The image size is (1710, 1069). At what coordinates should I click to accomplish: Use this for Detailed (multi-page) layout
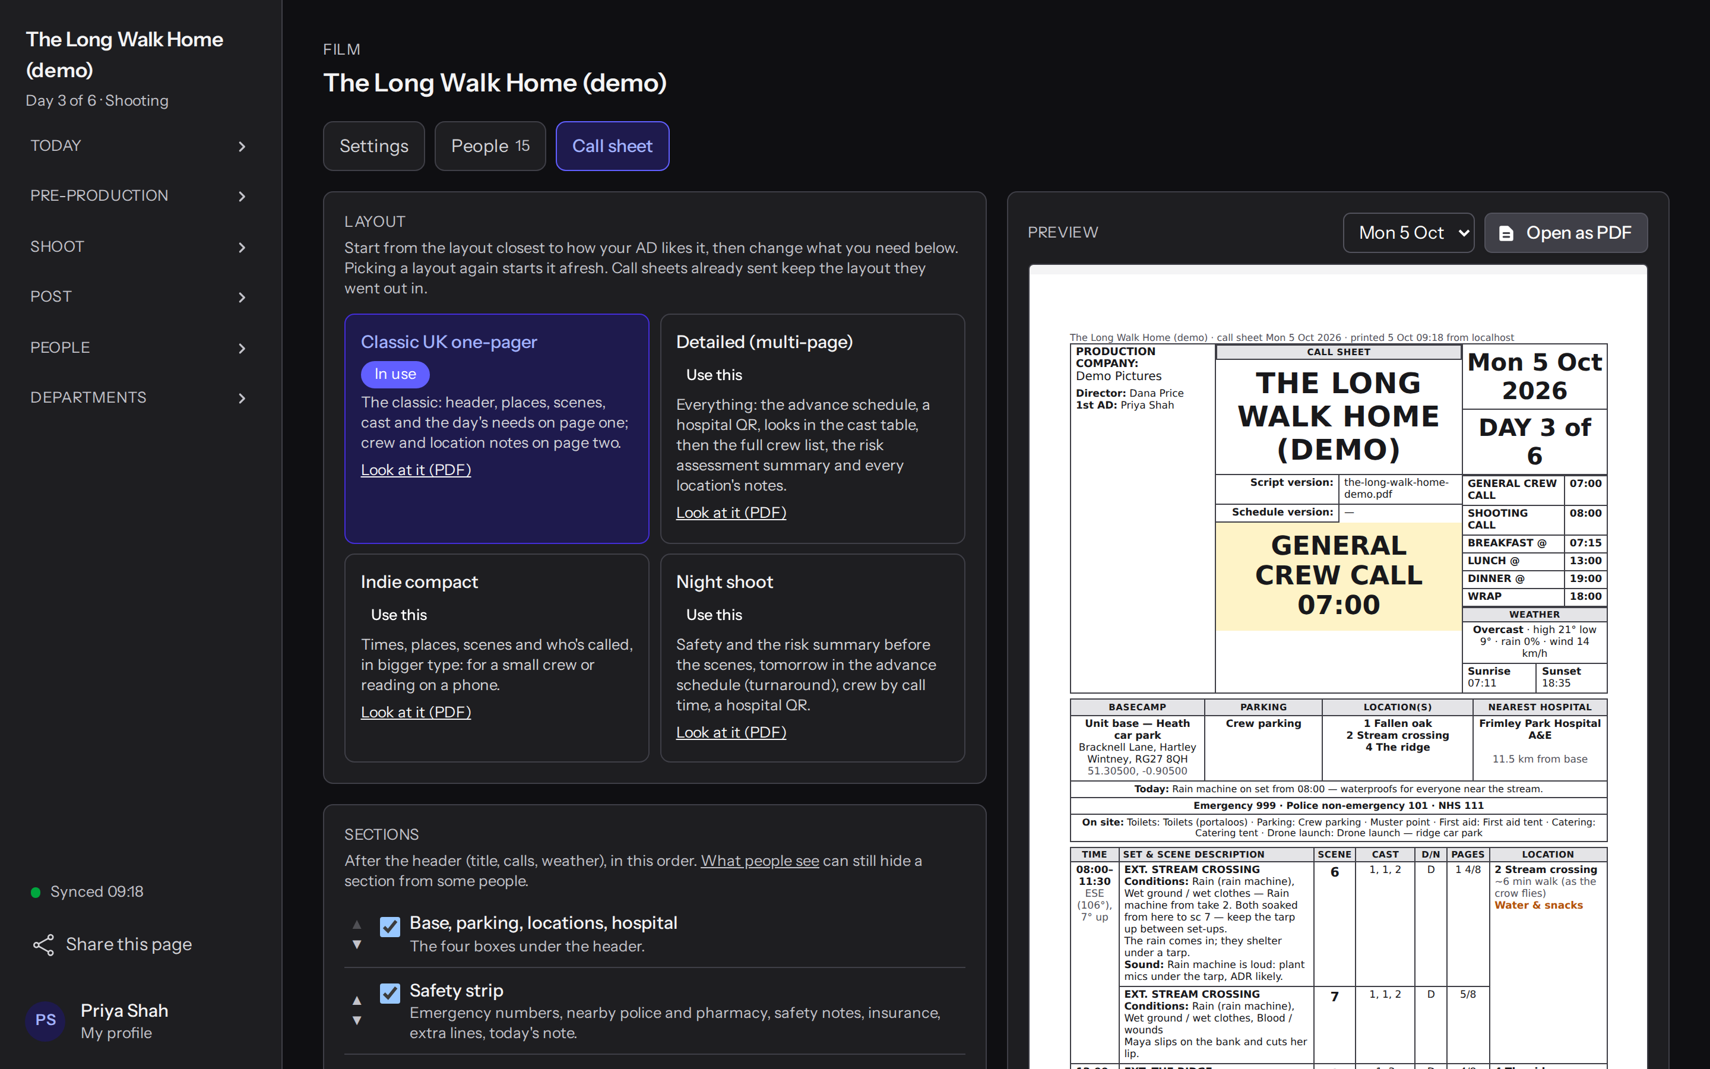[x=714, y=375]
